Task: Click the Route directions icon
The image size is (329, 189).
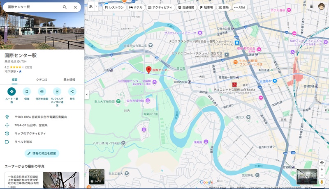Action: [x=12, y=91]
